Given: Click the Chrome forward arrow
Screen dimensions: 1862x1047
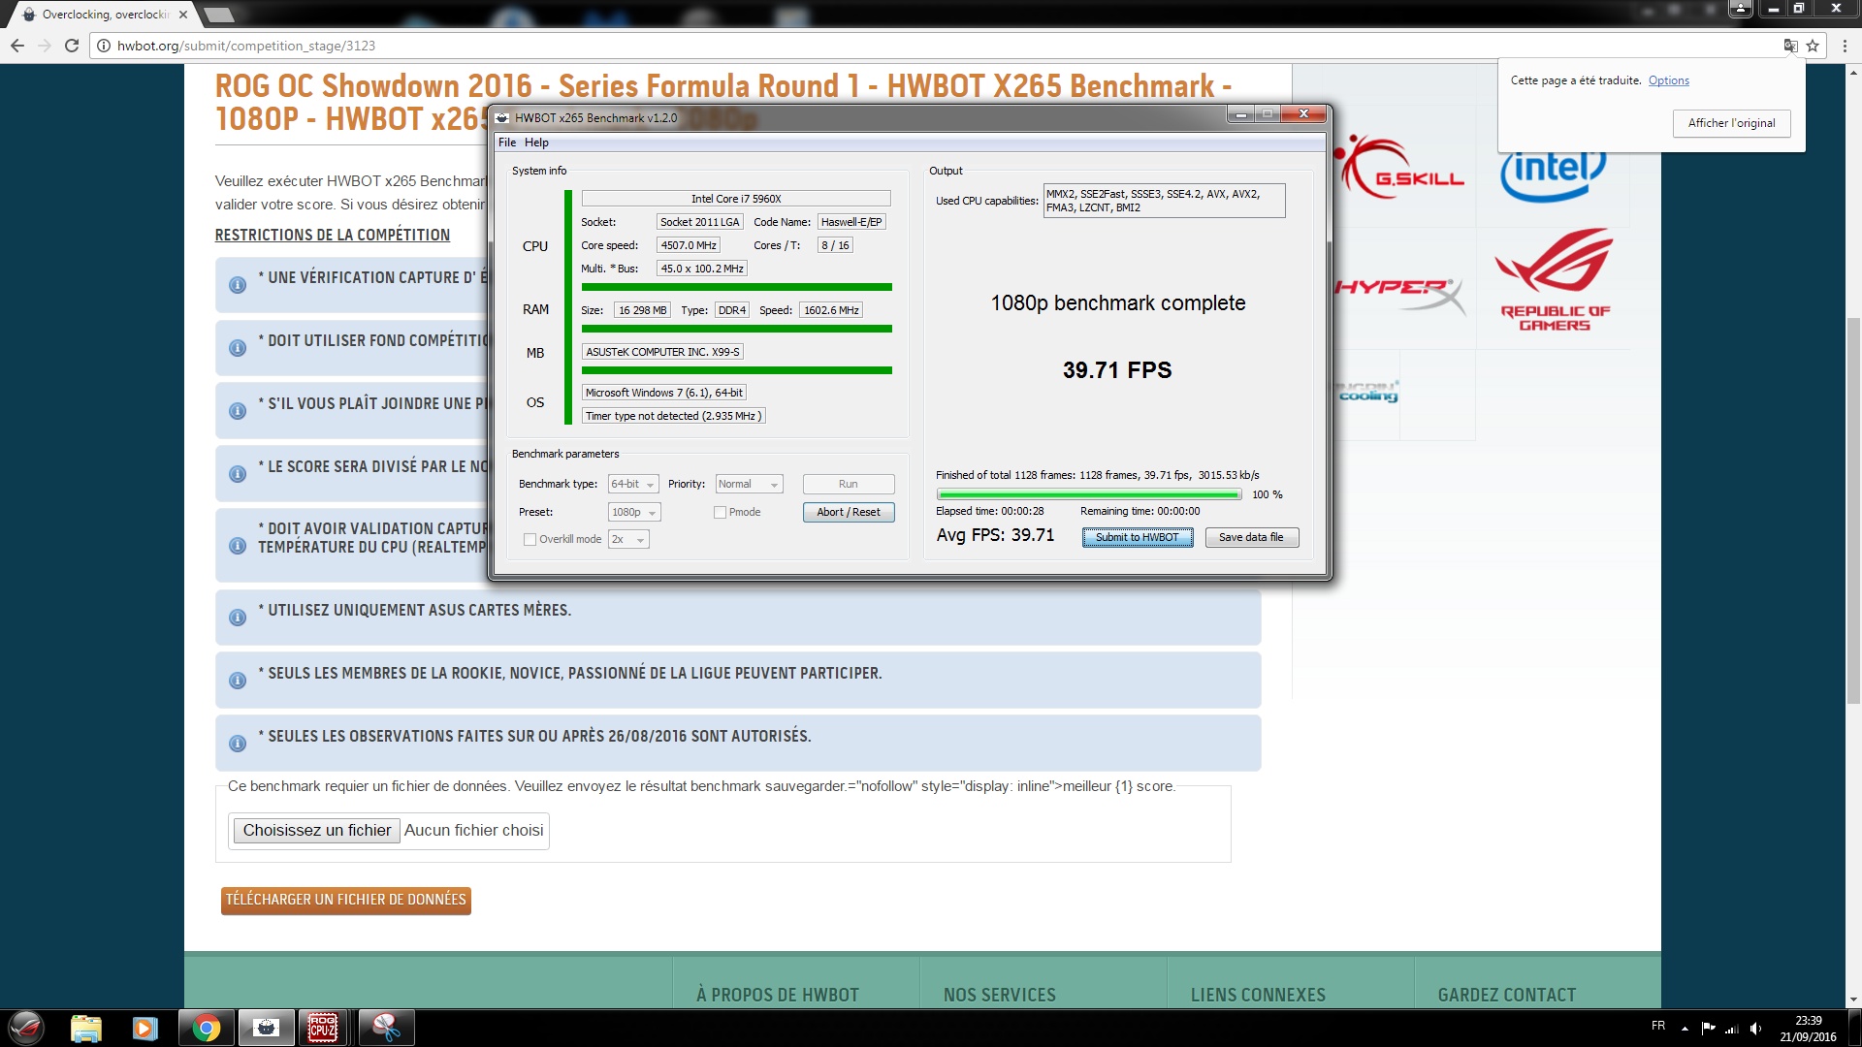Looking at the screenshot, I should [x=45, y=46].
